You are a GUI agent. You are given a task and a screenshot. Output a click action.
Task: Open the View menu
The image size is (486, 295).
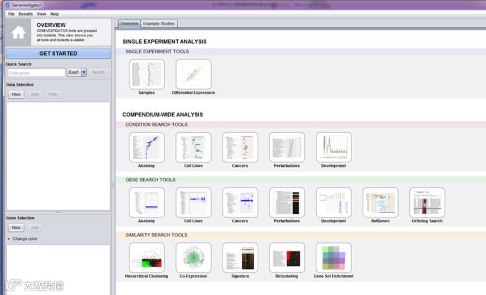41,14
